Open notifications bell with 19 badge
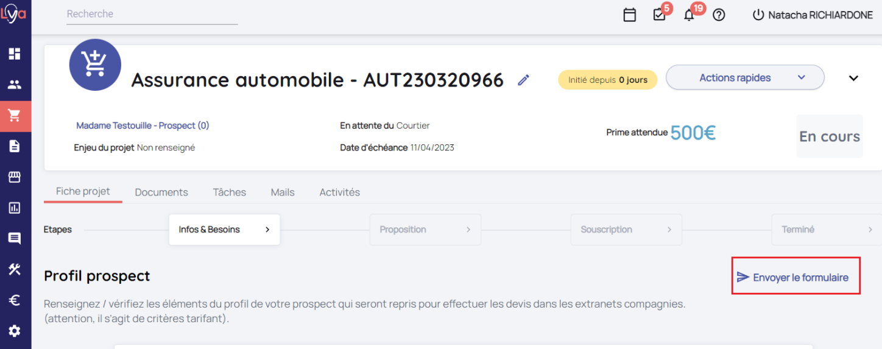Screen dimensions: 882x349 pyautogui.click(x=689, y=15)
